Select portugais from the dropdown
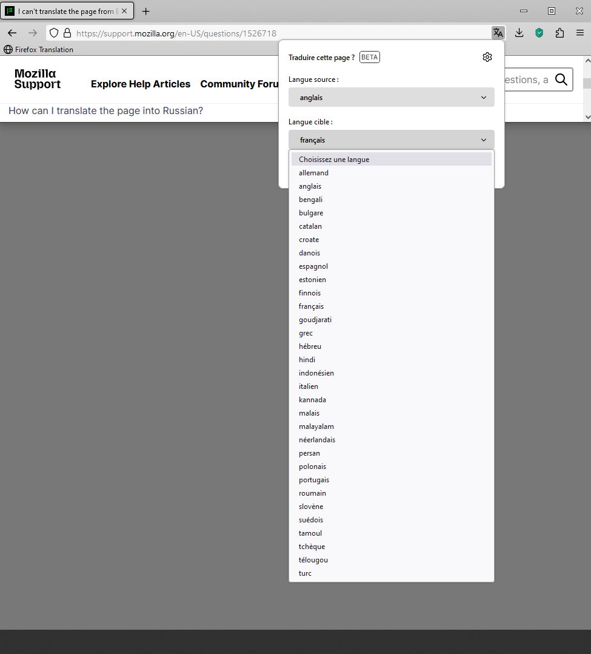 (x=392, y=480)
